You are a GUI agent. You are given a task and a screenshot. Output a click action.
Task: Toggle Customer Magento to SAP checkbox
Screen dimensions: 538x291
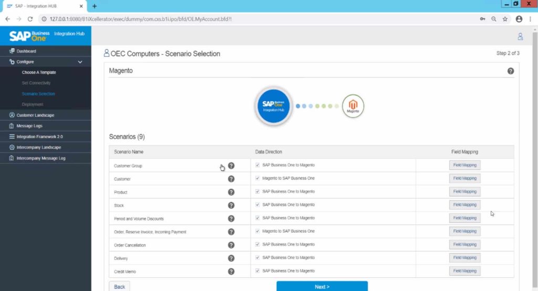click(x=257, y=178)
